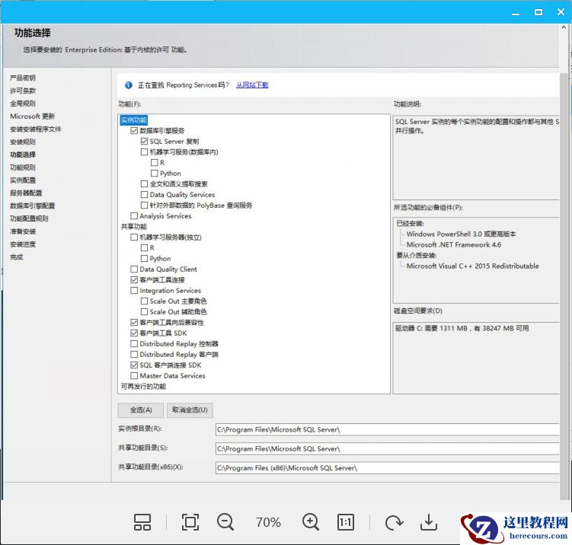572x545 pixels.
Task: Enable the Analysis Services checkbox
Action: (134, 216)
